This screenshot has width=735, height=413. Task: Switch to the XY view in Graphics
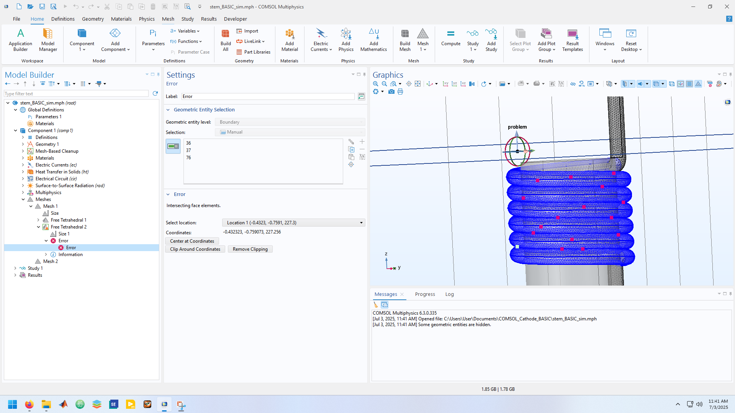(x=445, y=84)
